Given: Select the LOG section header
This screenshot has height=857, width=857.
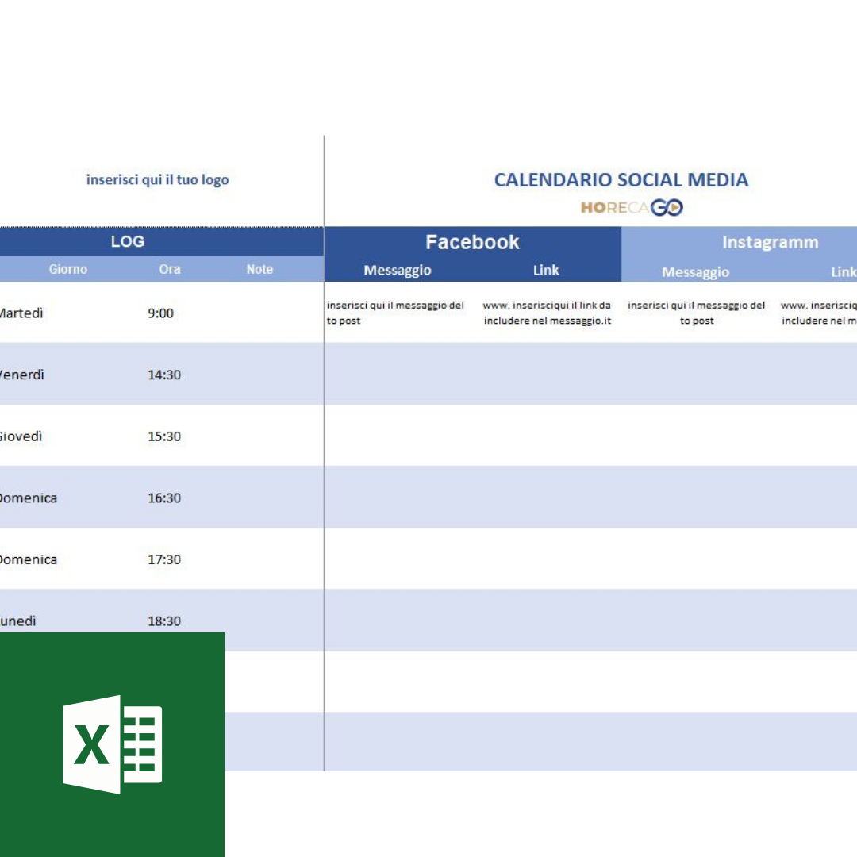Looking at the screenshot, I should (127, 242).
